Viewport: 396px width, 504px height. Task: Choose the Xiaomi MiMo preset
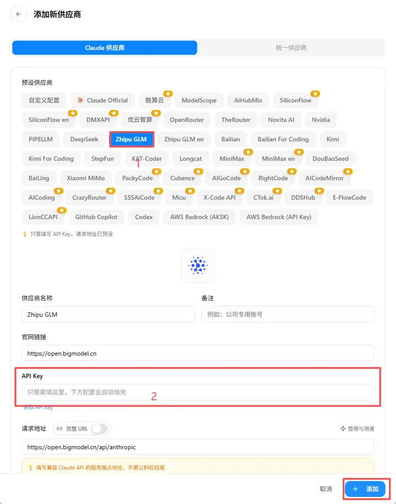pos(85,178)
